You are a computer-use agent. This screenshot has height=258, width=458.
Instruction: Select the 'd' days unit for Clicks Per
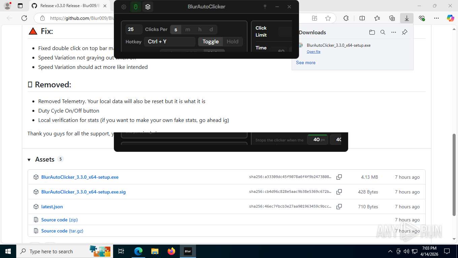(211, 30)
